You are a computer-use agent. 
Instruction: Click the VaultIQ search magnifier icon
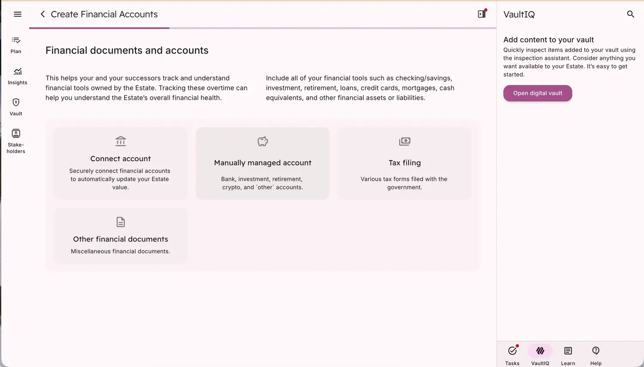[x=630, y=14]
